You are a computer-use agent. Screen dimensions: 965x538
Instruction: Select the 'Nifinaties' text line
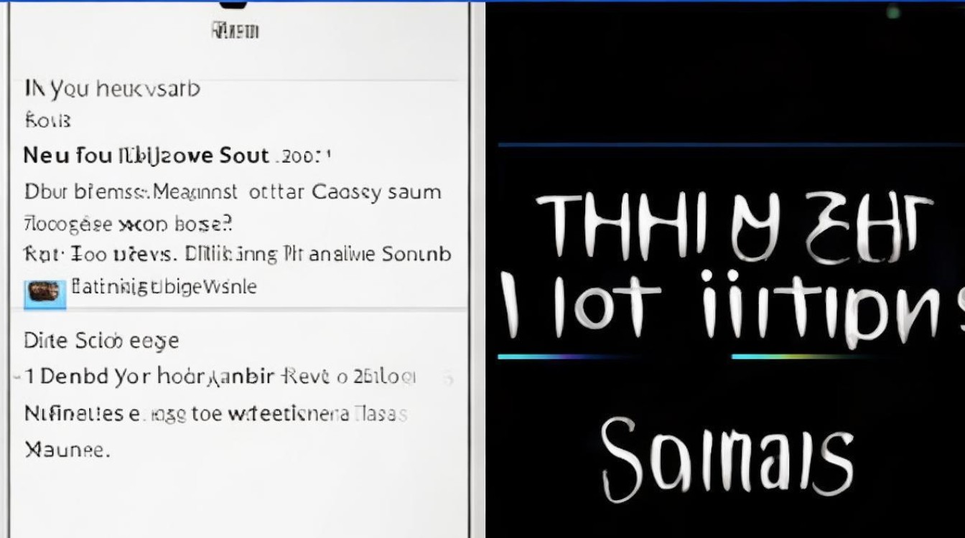pyautogui.click(x=215, y=414)
